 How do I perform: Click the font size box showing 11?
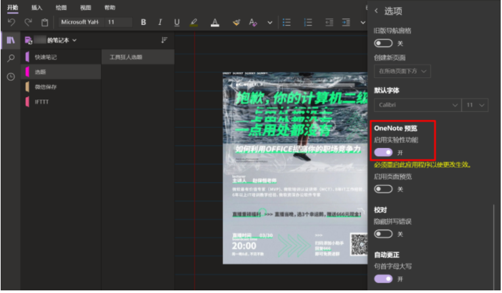coord(118,22)
